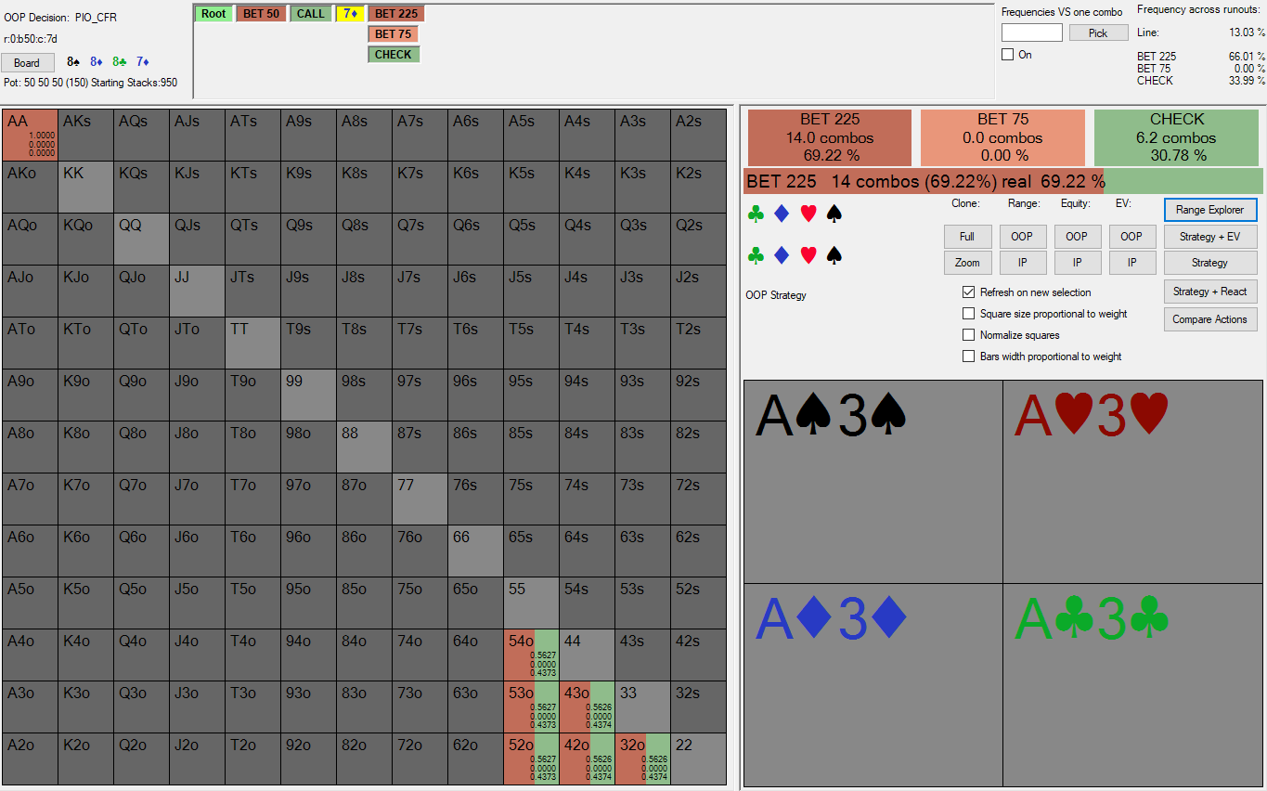The width and height of the screenshot is (1267, 791).
Task: Click the Zoom clone button
Action: point(967,263)
